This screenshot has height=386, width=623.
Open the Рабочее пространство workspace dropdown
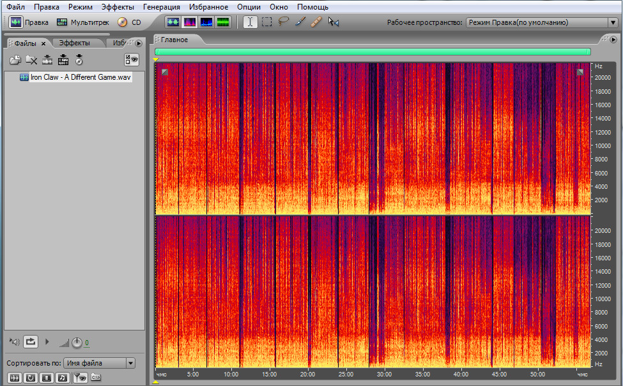pyautogui.click(x=541, y=22)
